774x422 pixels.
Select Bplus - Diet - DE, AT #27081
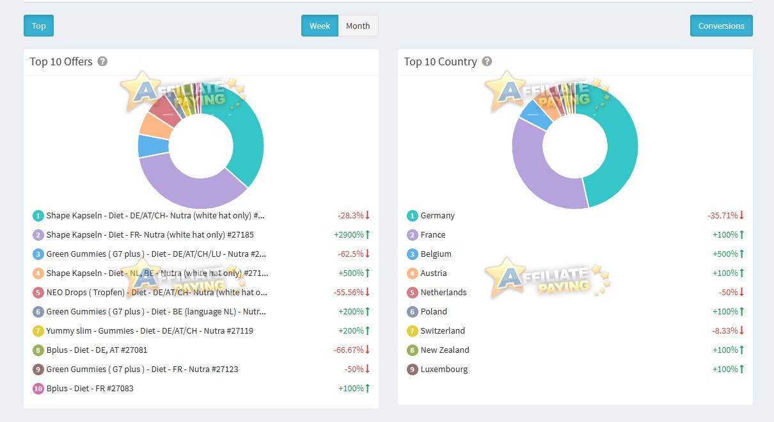97,350
